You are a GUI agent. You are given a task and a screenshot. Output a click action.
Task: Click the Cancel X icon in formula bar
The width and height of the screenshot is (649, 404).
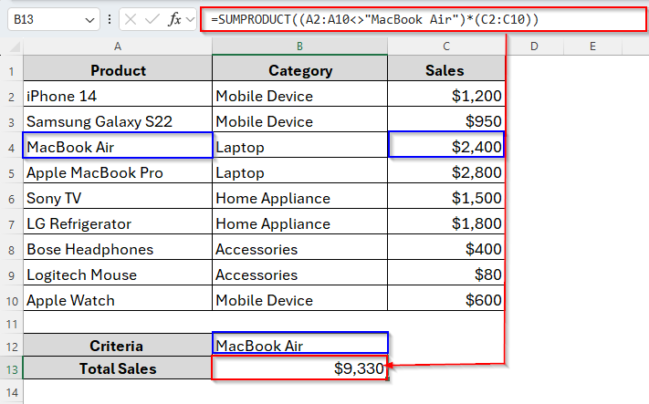point(131,18)
